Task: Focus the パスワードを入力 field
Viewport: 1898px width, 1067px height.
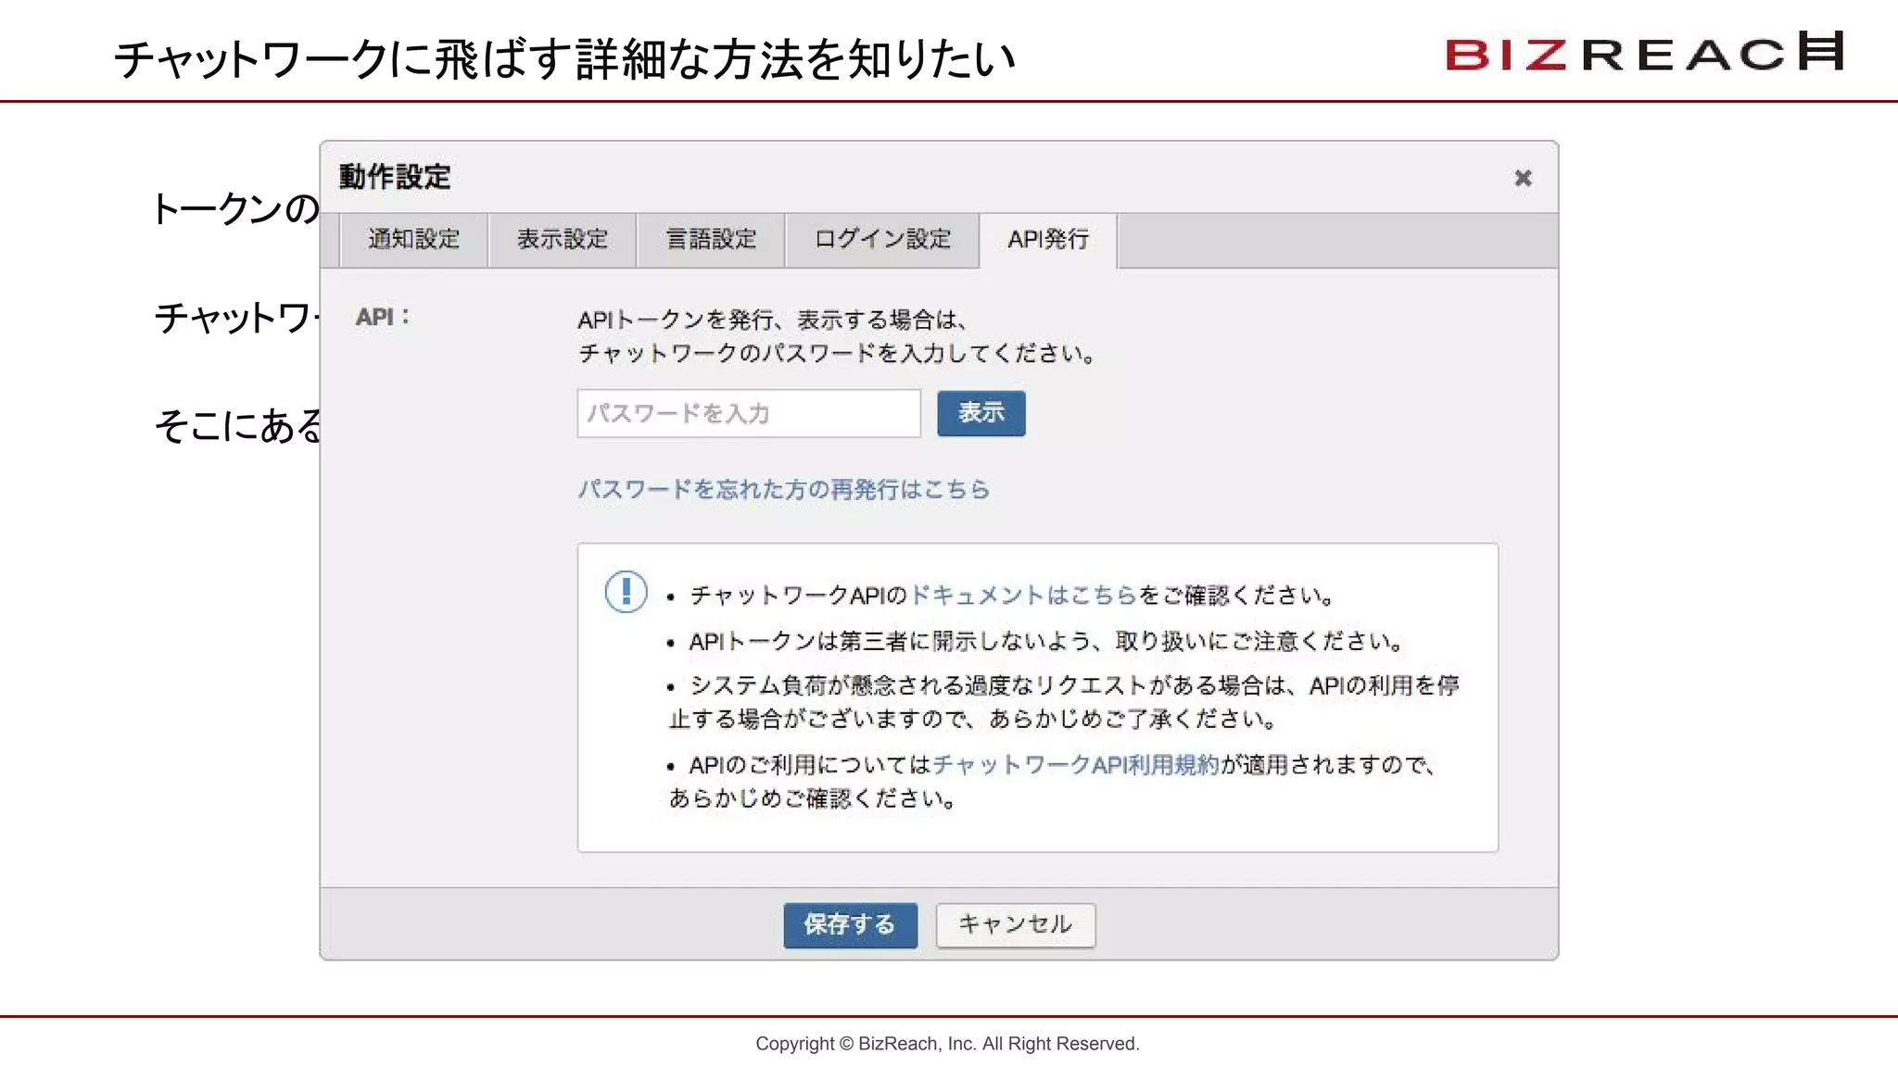Action: coord(749,413)
